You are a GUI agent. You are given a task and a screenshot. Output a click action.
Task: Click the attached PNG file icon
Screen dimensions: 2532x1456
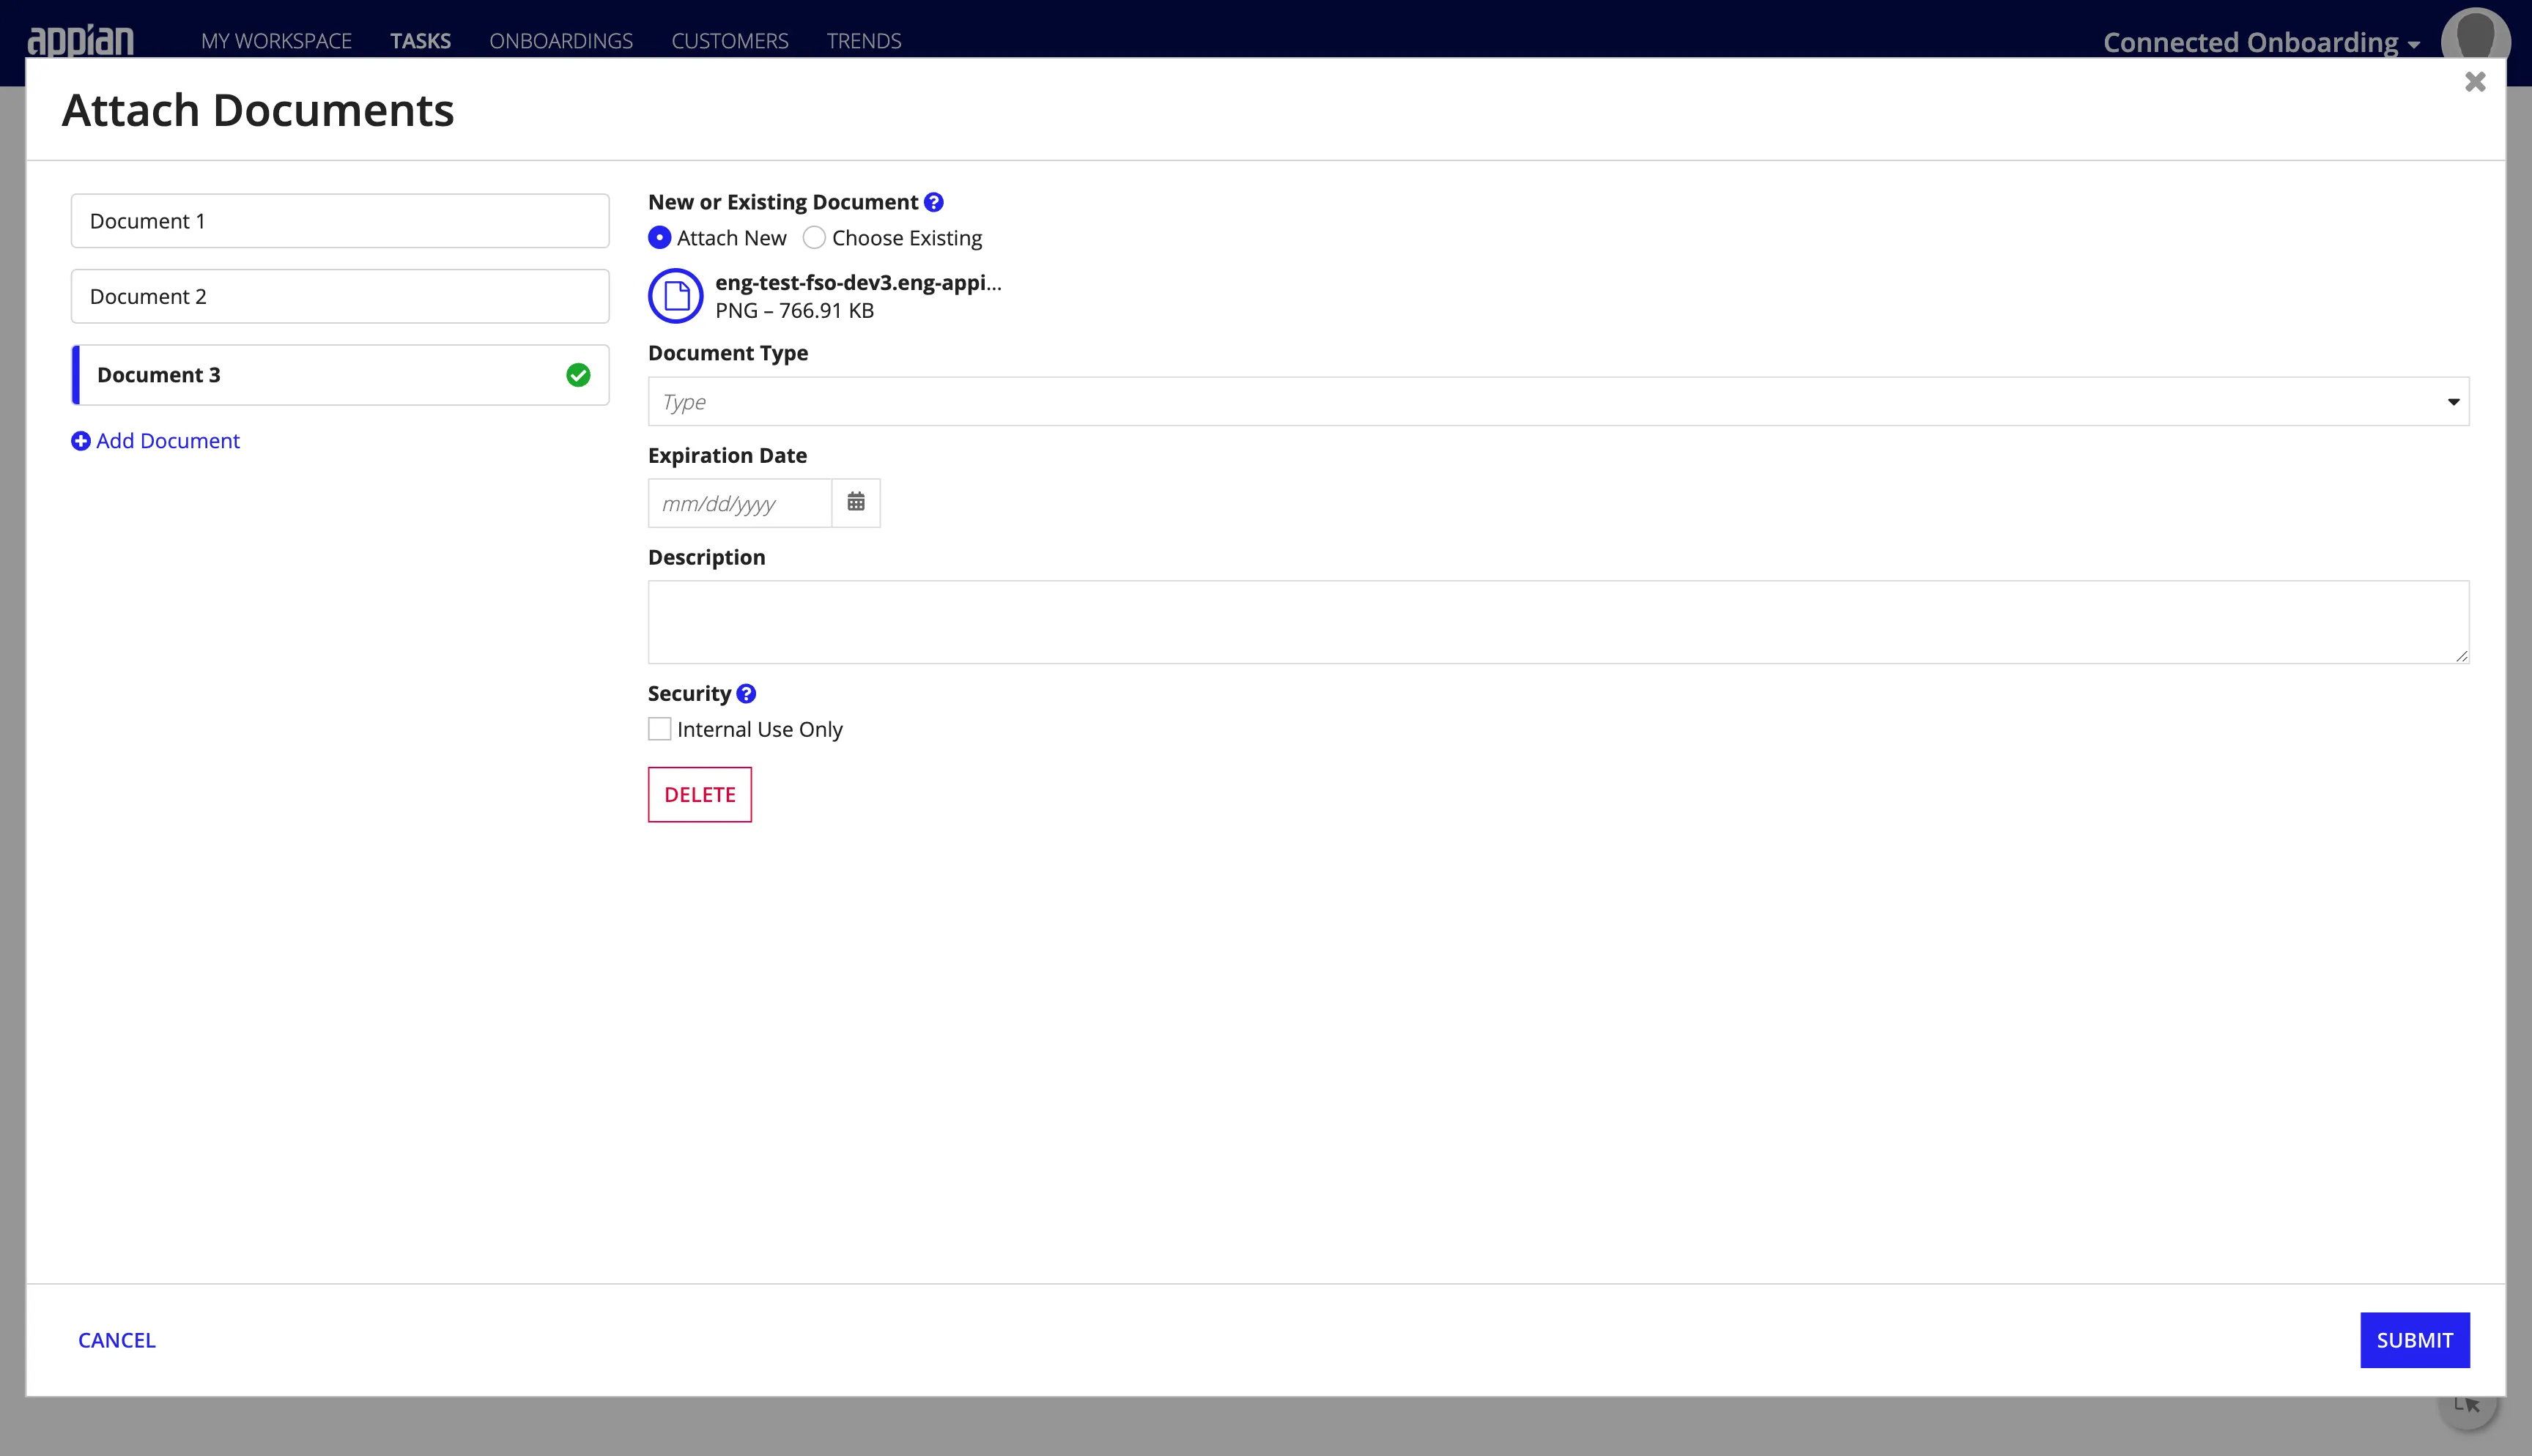click(675, 296)
